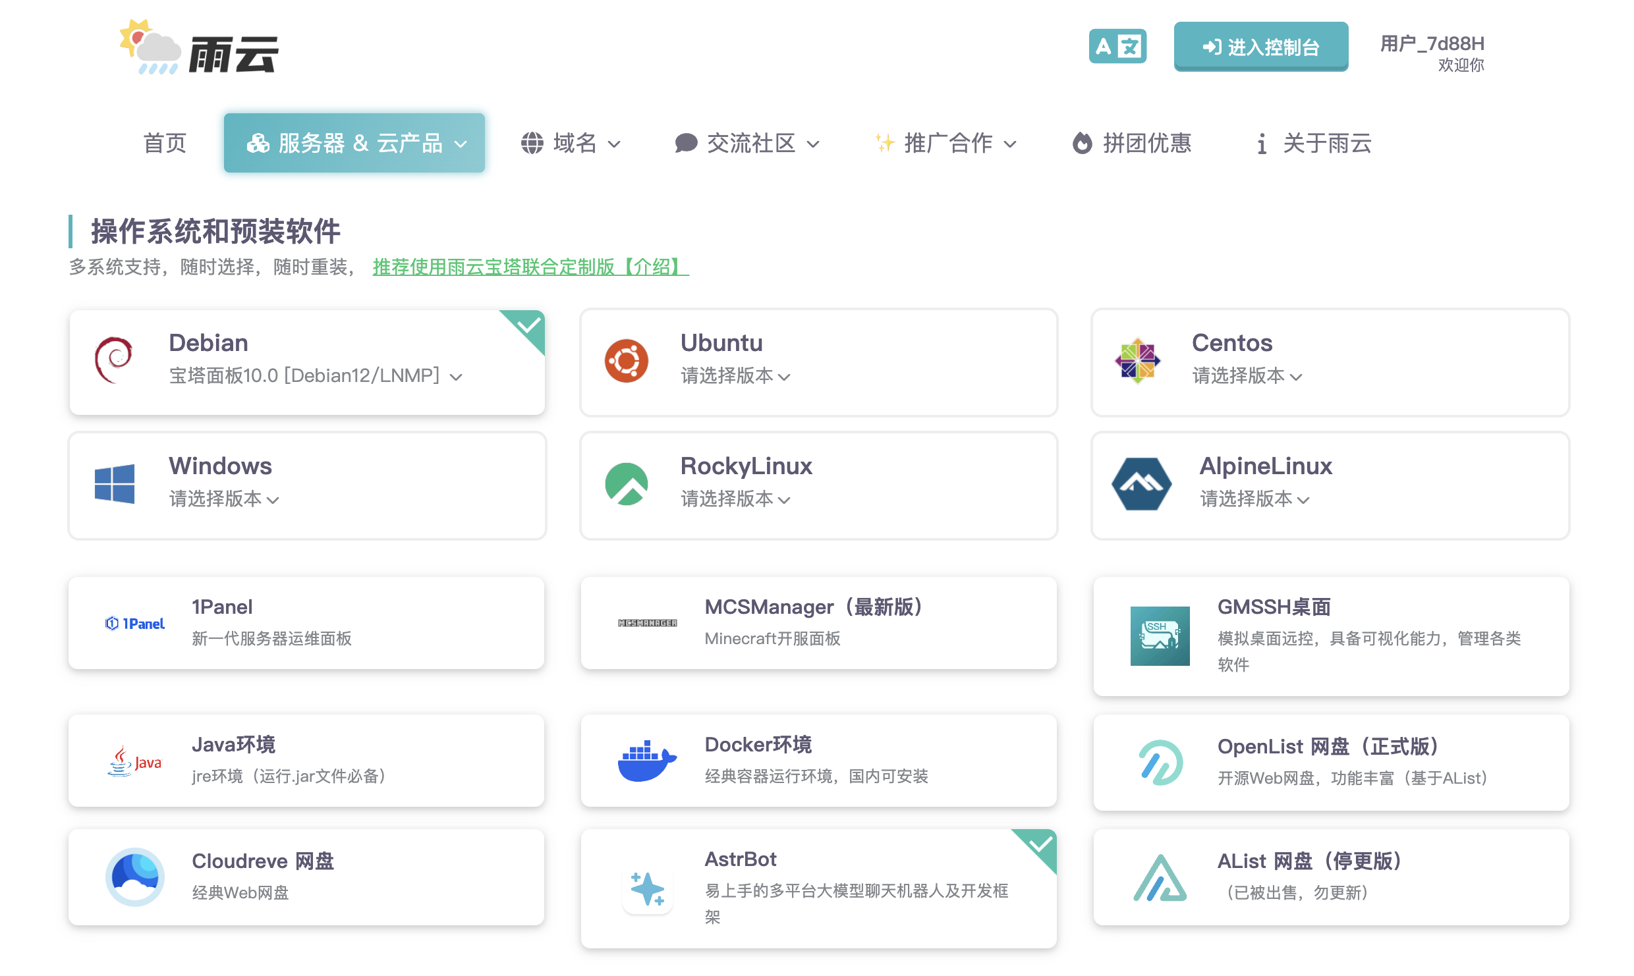
Task: Select the 1Panel software card
Action: (306, 623)
